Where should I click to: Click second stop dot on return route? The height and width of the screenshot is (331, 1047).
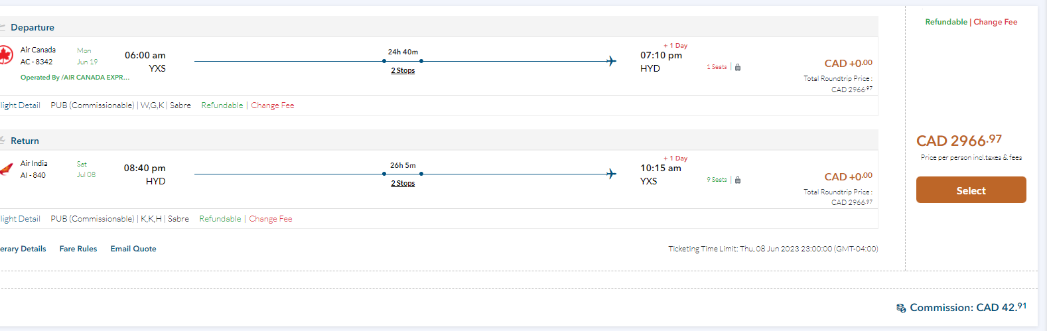point(421,174)
